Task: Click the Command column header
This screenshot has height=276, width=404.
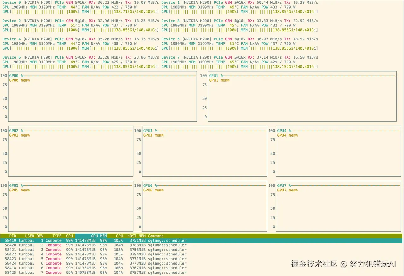Action: (x=156, y=236)
